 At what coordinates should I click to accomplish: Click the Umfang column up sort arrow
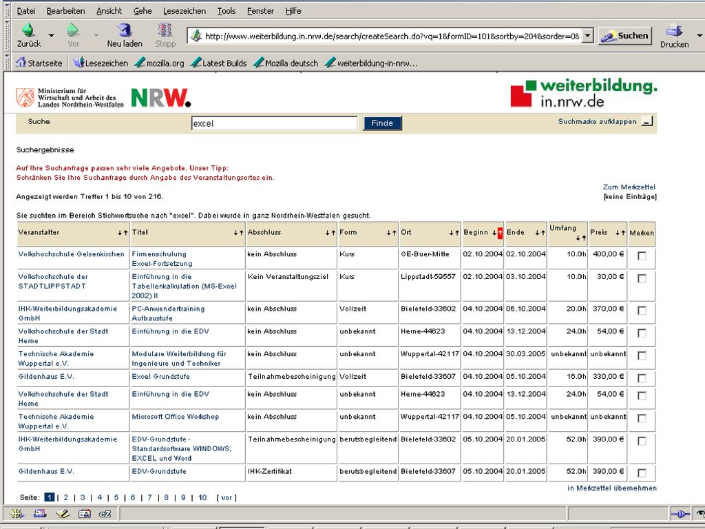click(584, 238)
